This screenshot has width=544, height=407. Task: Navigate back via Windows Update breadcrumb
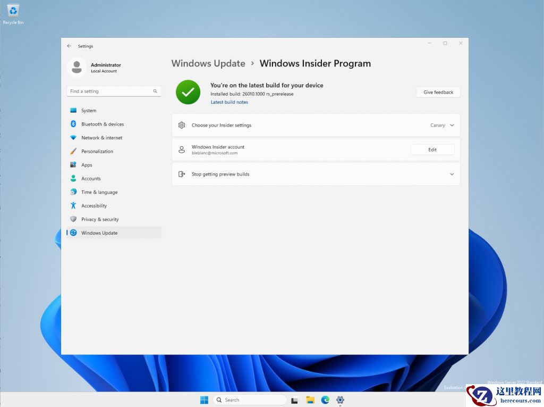208,63
